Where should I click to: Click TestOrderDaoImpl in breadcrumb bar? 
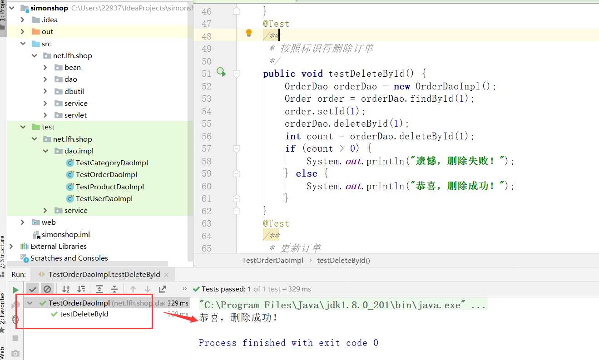click(x=272, y=260)
